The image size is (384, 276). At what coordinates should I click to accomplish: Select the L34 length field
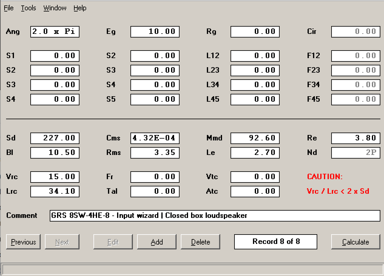click(255, 85)
